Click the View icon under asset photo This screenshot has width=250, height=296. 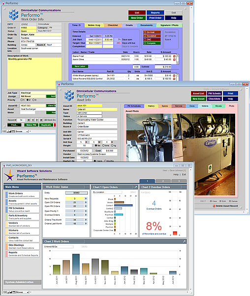point(211,201)
